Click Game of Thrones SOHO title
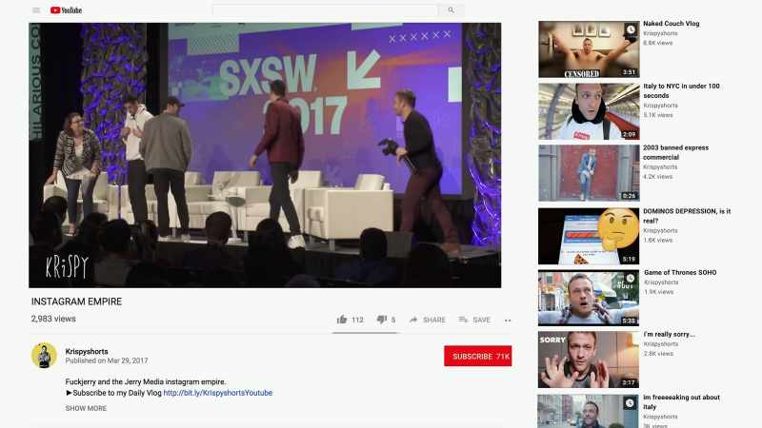 point(680,273)
